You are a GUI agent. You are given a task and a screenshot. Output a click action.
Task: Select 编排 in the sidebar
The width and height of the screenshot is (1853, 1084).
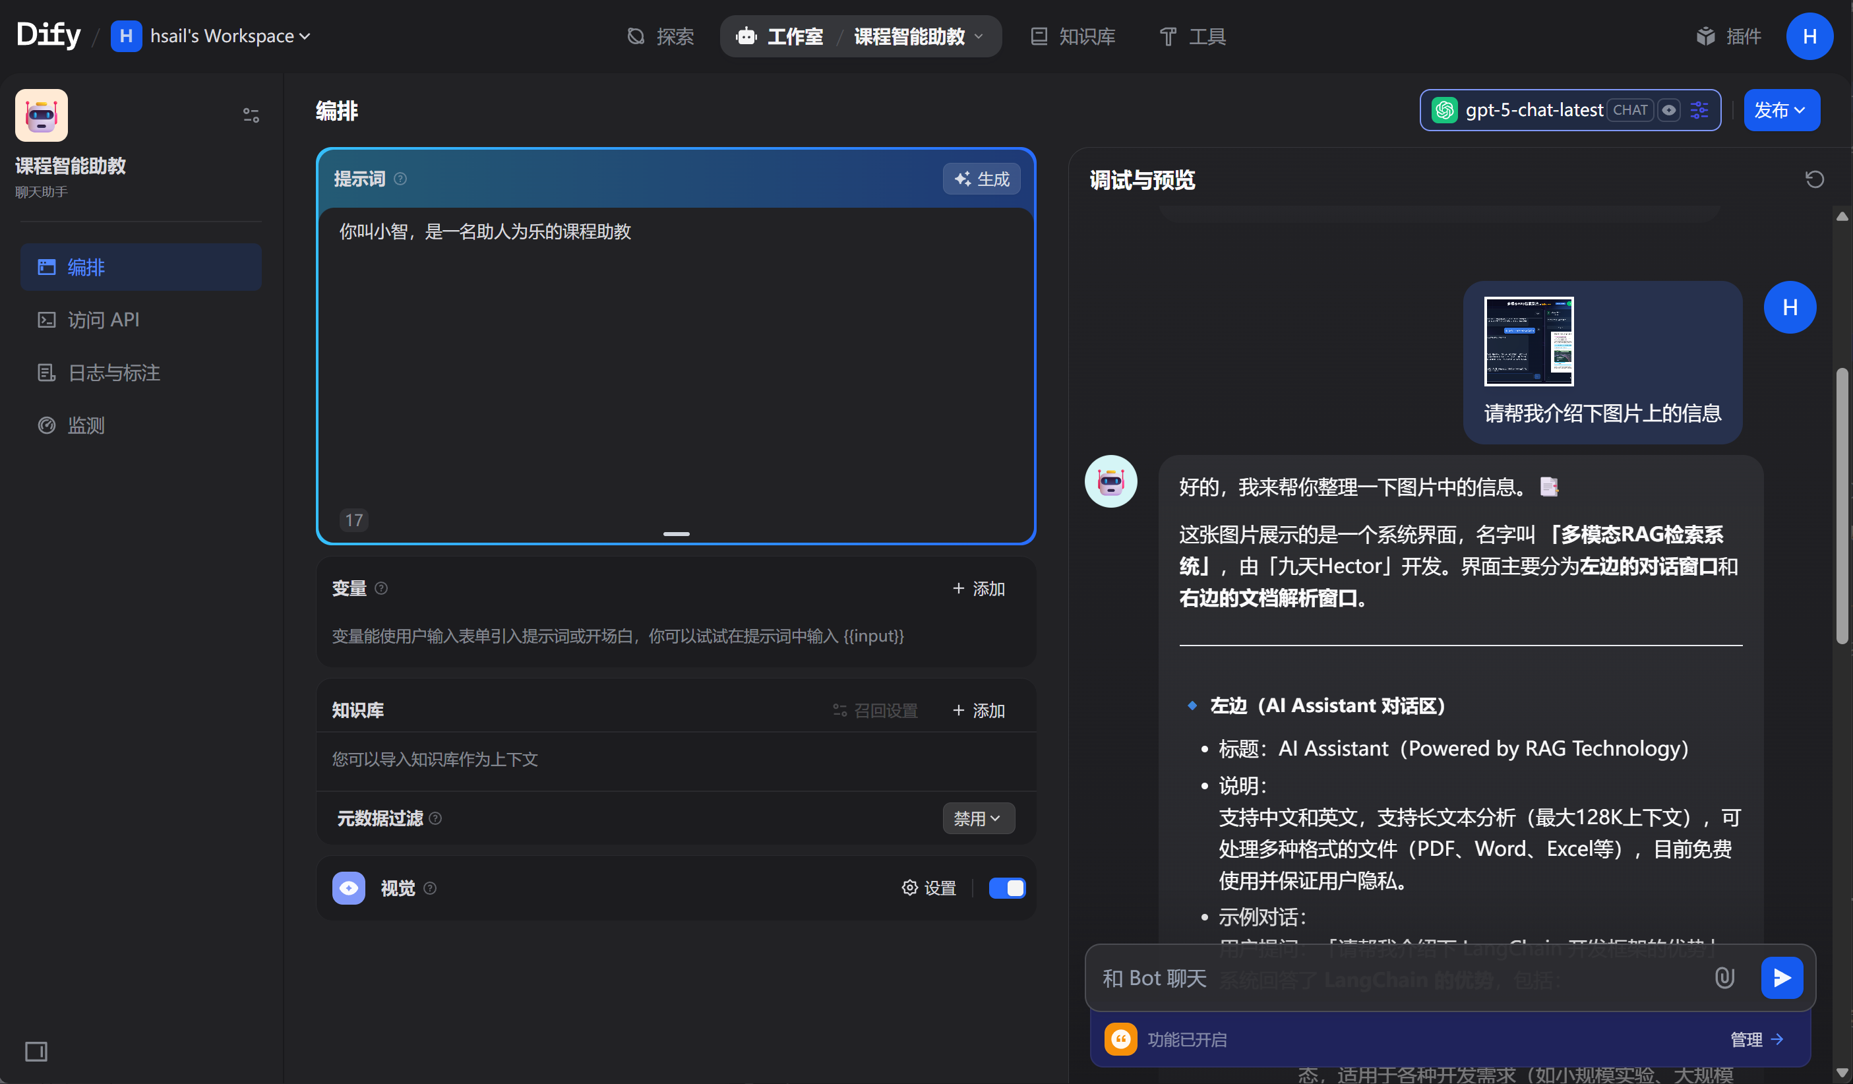[x=140, y=267]
